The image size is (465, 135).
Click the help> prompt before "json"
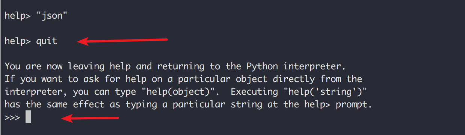[18, 16]
